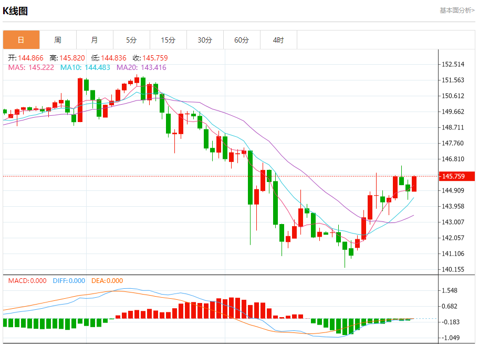Click the 低:144.836 low price value
Viewport: 479px width, 344px height.
[109, 58]
